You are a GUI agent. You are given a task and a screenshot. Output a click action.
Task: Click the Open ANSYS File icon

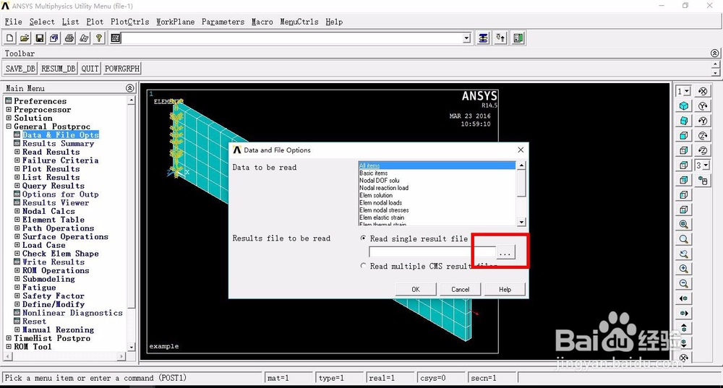[25, 38]
